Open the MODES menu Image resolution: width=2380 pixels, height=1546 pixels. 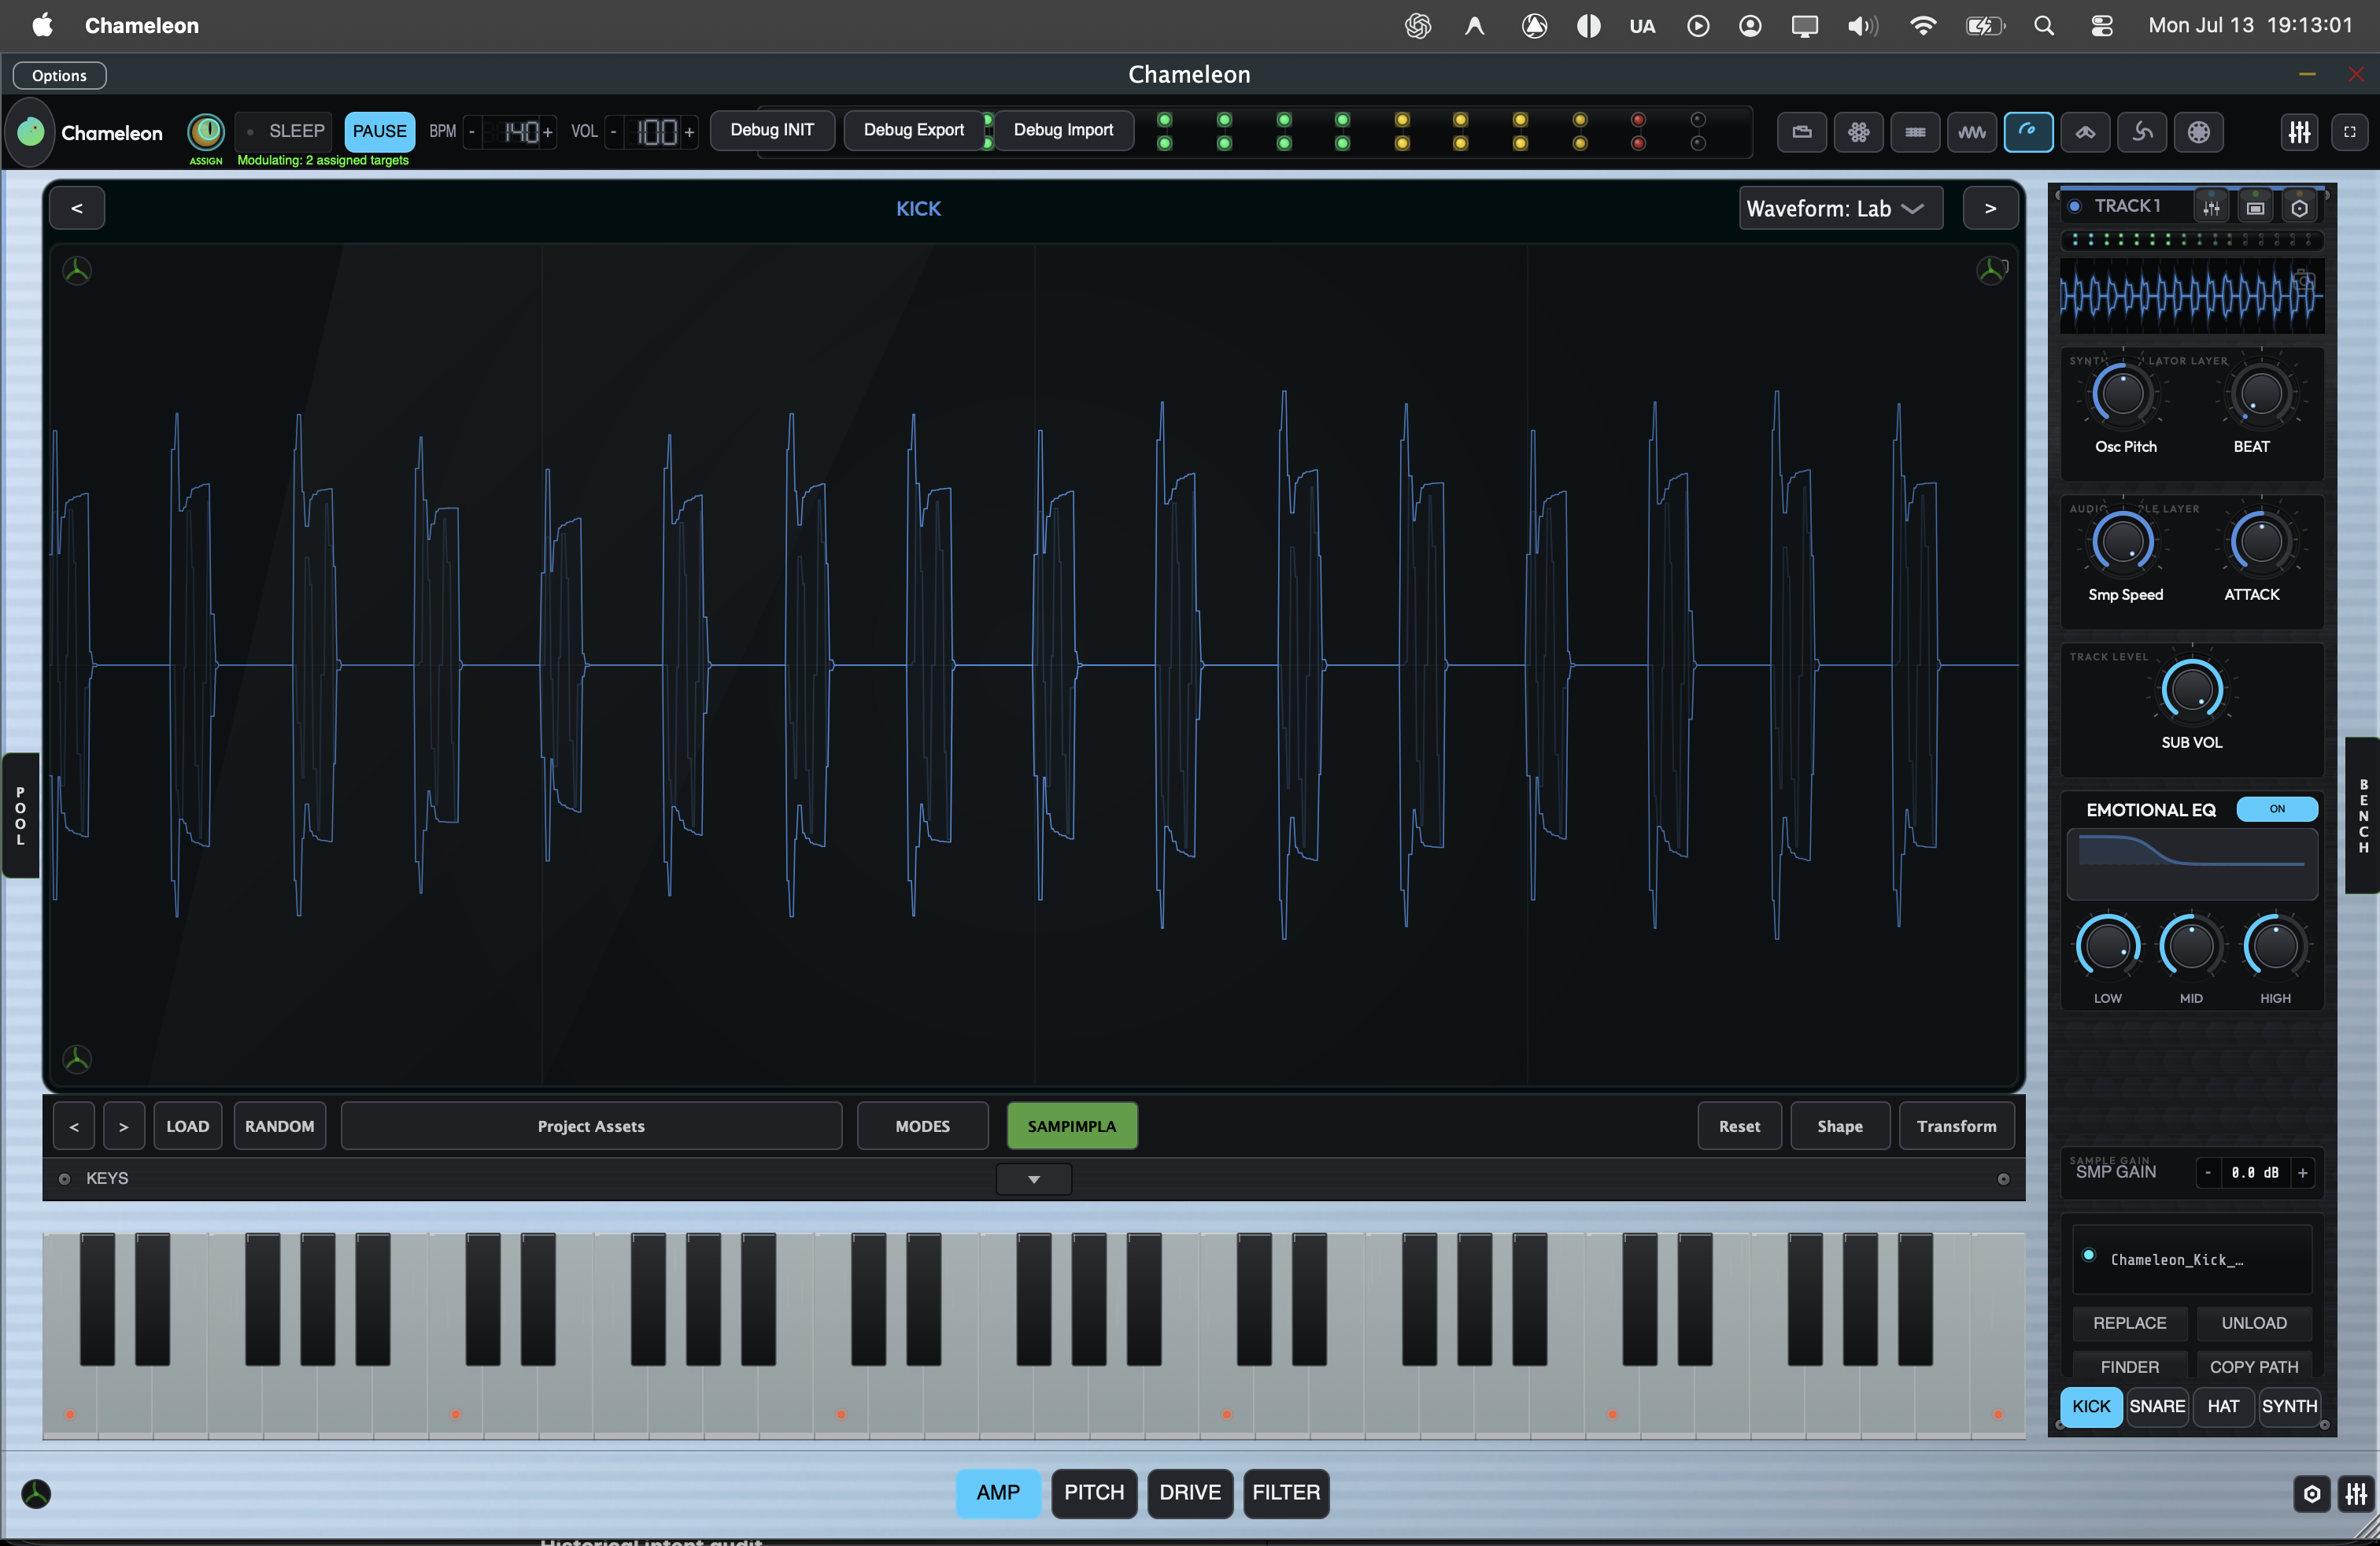coord(922,1126)
